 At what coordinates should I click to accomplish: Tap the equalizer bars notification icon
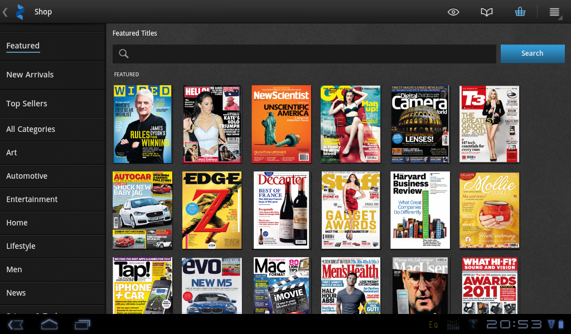click(453, 325)
